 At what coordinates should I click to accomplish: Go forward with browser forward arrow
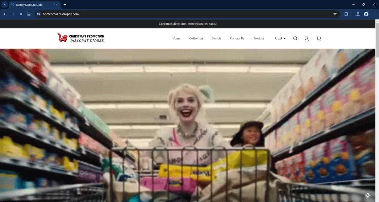13,14
